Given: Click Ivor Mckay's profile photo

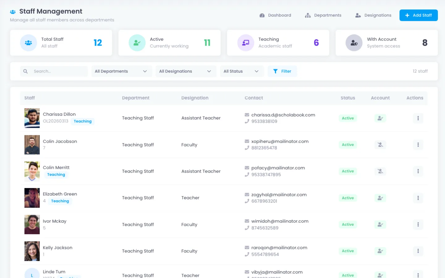Looking at the screenshot, I should (32, 225).
